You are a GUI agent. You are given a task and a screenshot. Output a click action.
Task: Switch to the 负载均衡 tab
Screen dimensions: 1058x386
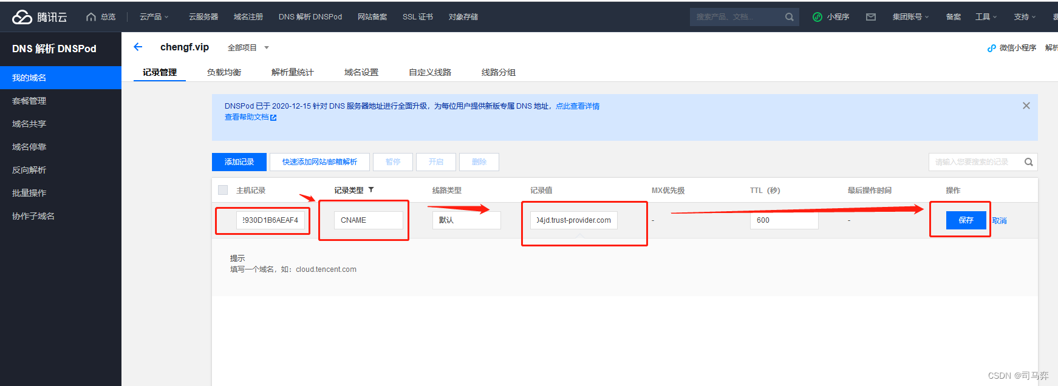pyautogui.click(x=224, y=72)
